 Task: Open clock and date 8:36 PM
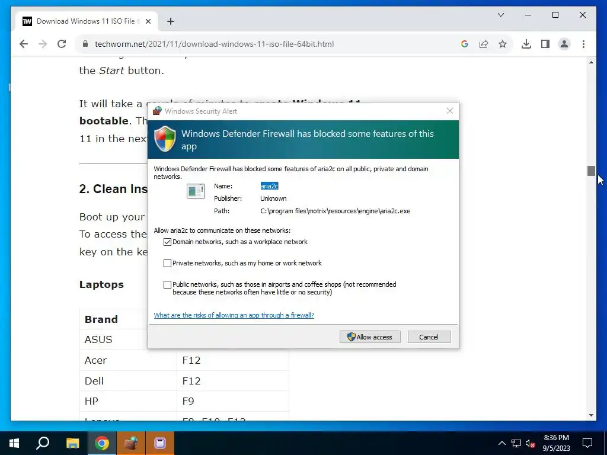point(556,443)
